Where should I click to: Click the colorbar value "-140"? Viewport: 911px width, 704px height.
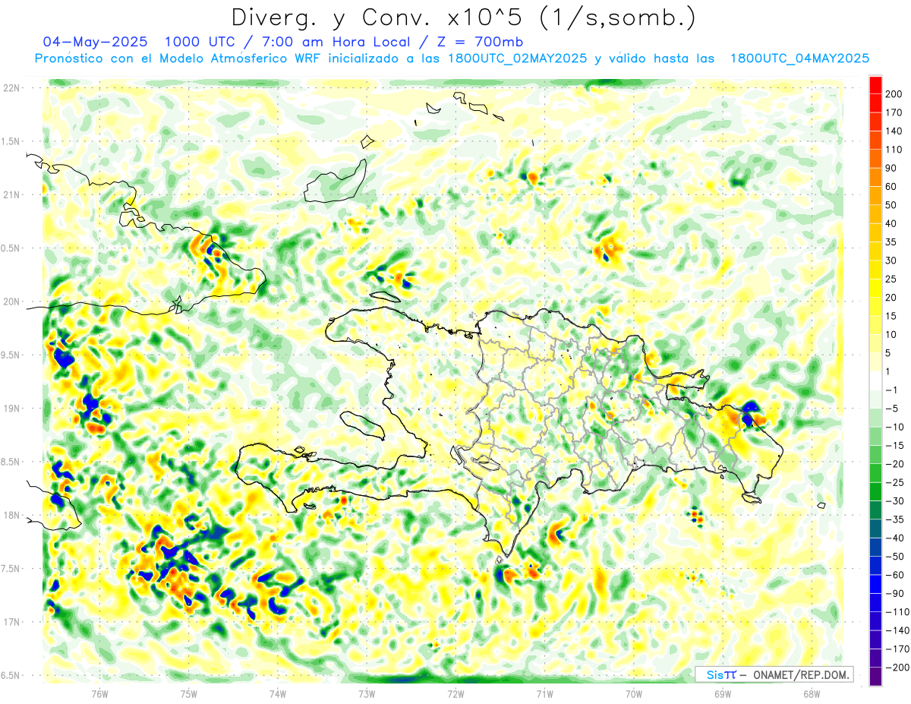pos(897,630)
